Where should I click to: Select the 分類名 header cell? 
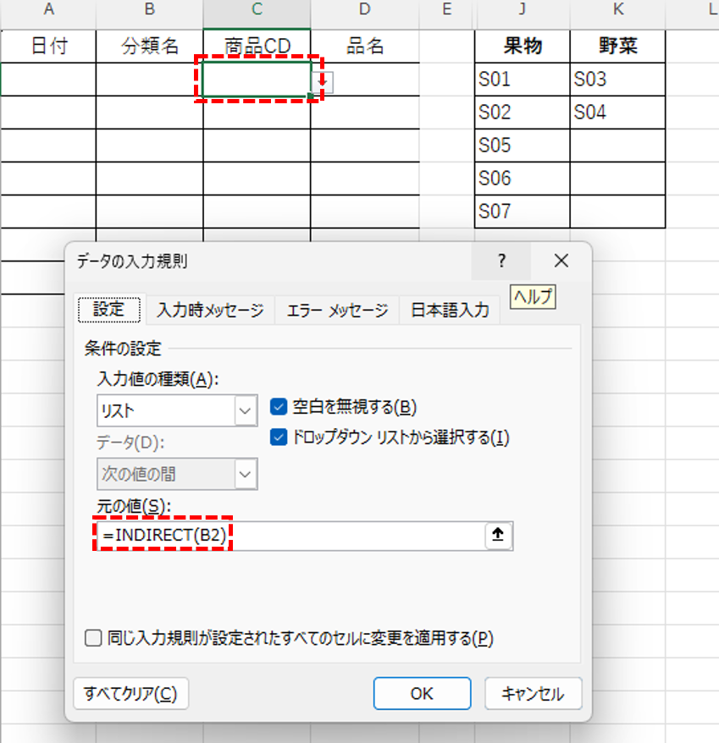149,46
